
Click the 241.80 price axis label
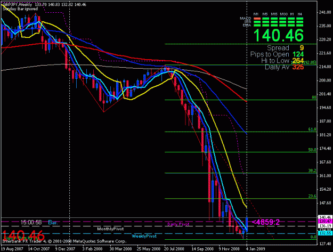point(325,12)
